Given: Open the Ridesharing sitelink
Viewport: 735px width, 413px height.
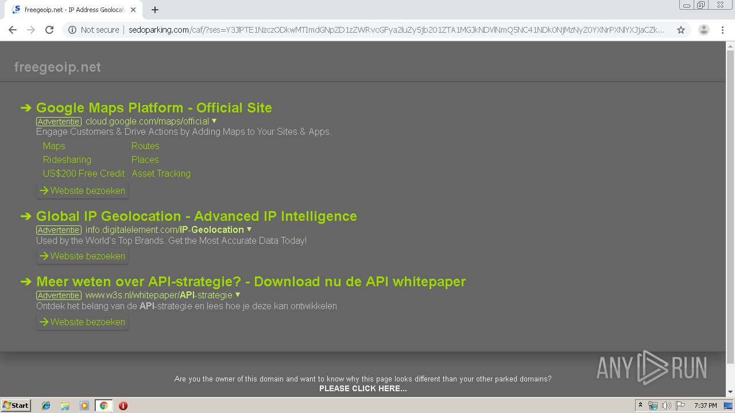Looking at the screenshot, I should (67, 160).
